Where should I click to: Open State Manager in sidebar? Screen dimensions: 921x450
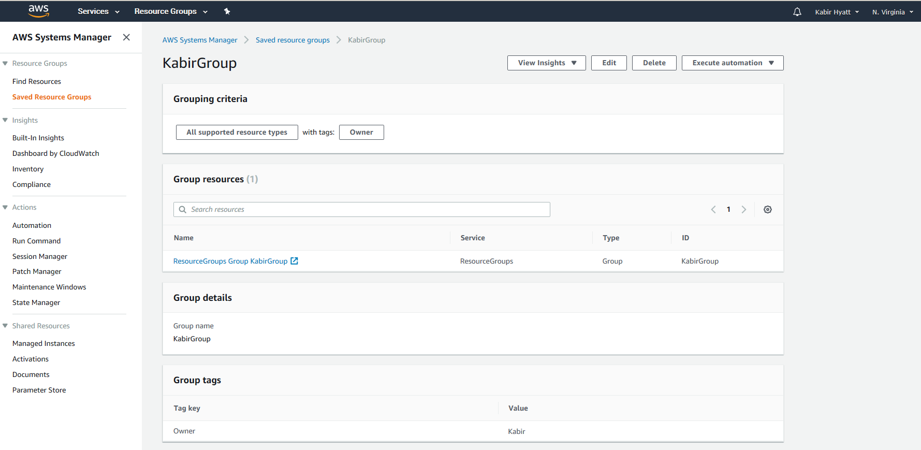pos(36,302)
